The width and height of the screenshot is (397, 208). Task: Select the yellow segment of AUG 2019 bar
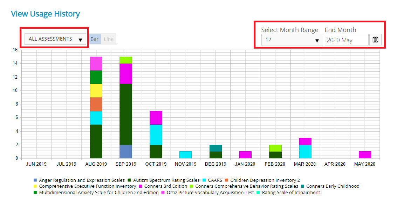pyautogui.click(x=96, y=91)
